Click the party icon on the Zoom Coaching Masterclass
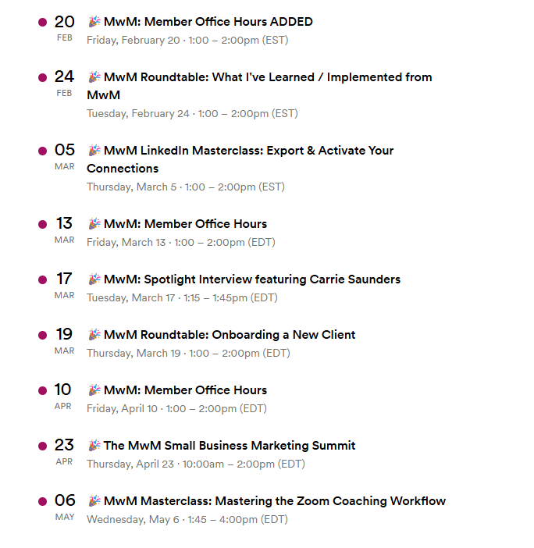The width and height of the screenshot is (534, 548). point(94,501)
